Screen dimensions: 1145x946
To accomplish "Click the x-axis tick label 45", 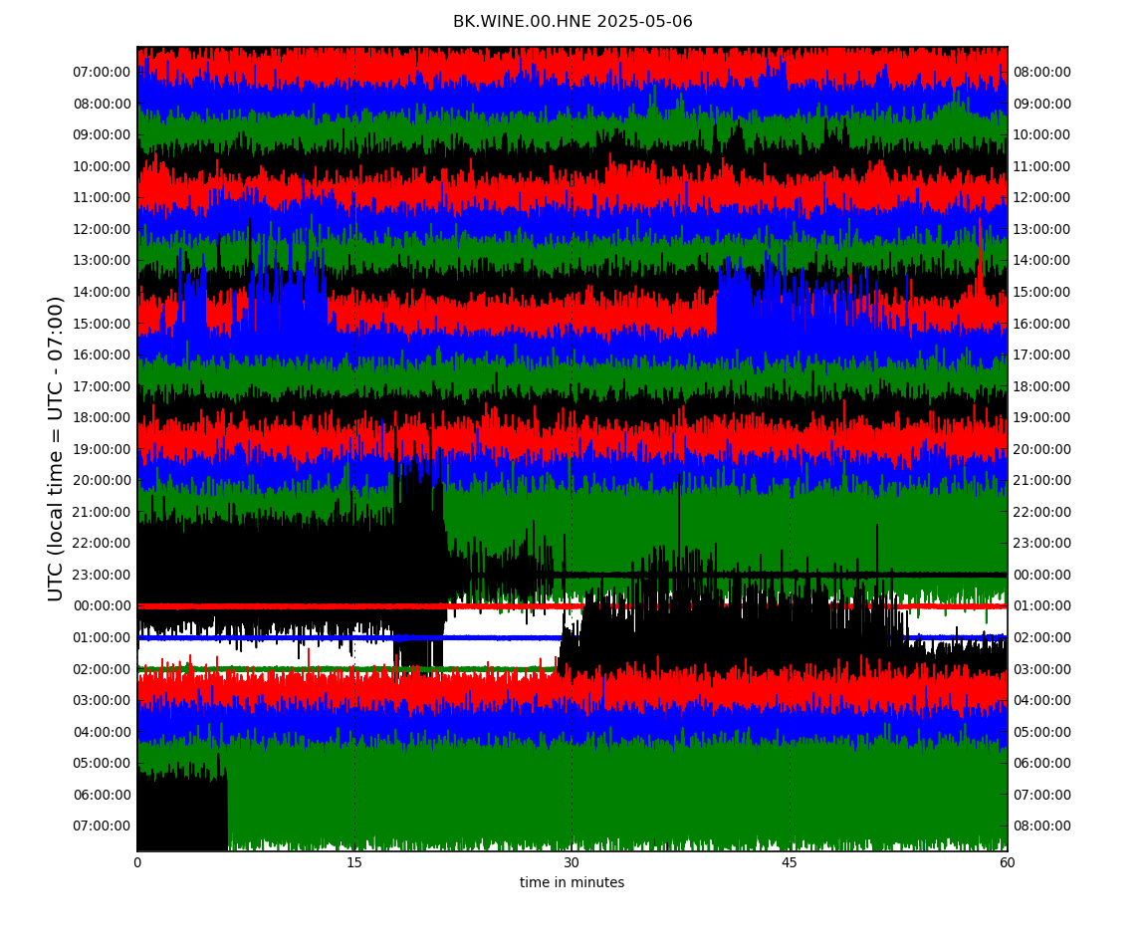I will (x=790, y=862).
